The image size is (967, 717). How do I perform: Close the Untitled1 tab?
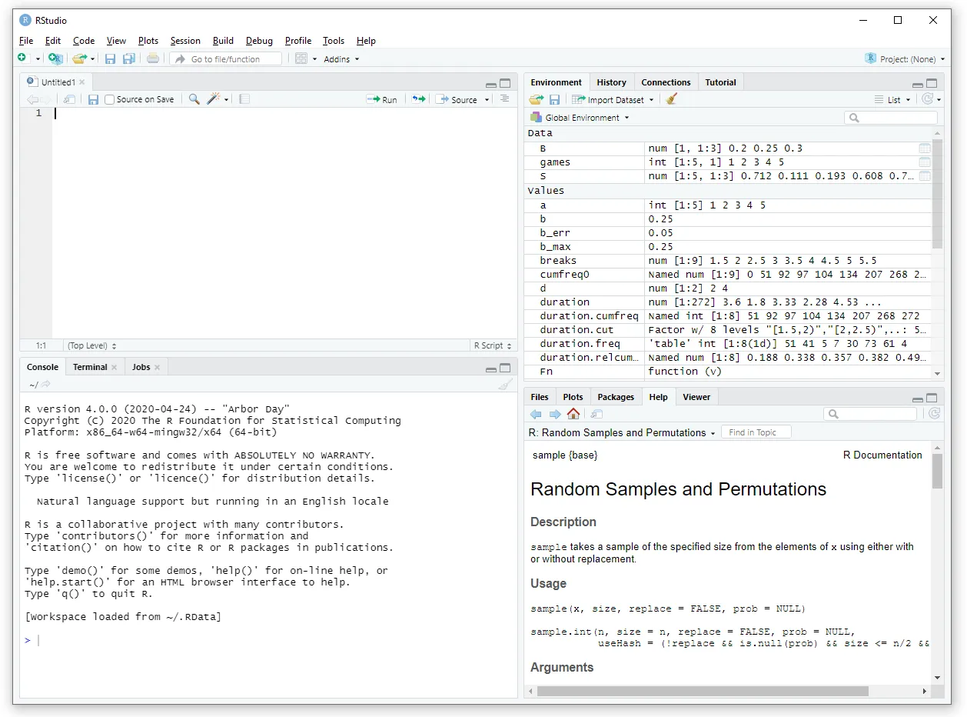point(82,82)
